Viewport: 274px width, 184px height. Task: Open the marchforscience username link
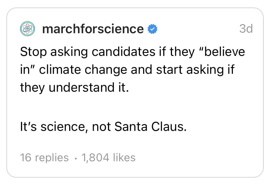click(93, 29)
